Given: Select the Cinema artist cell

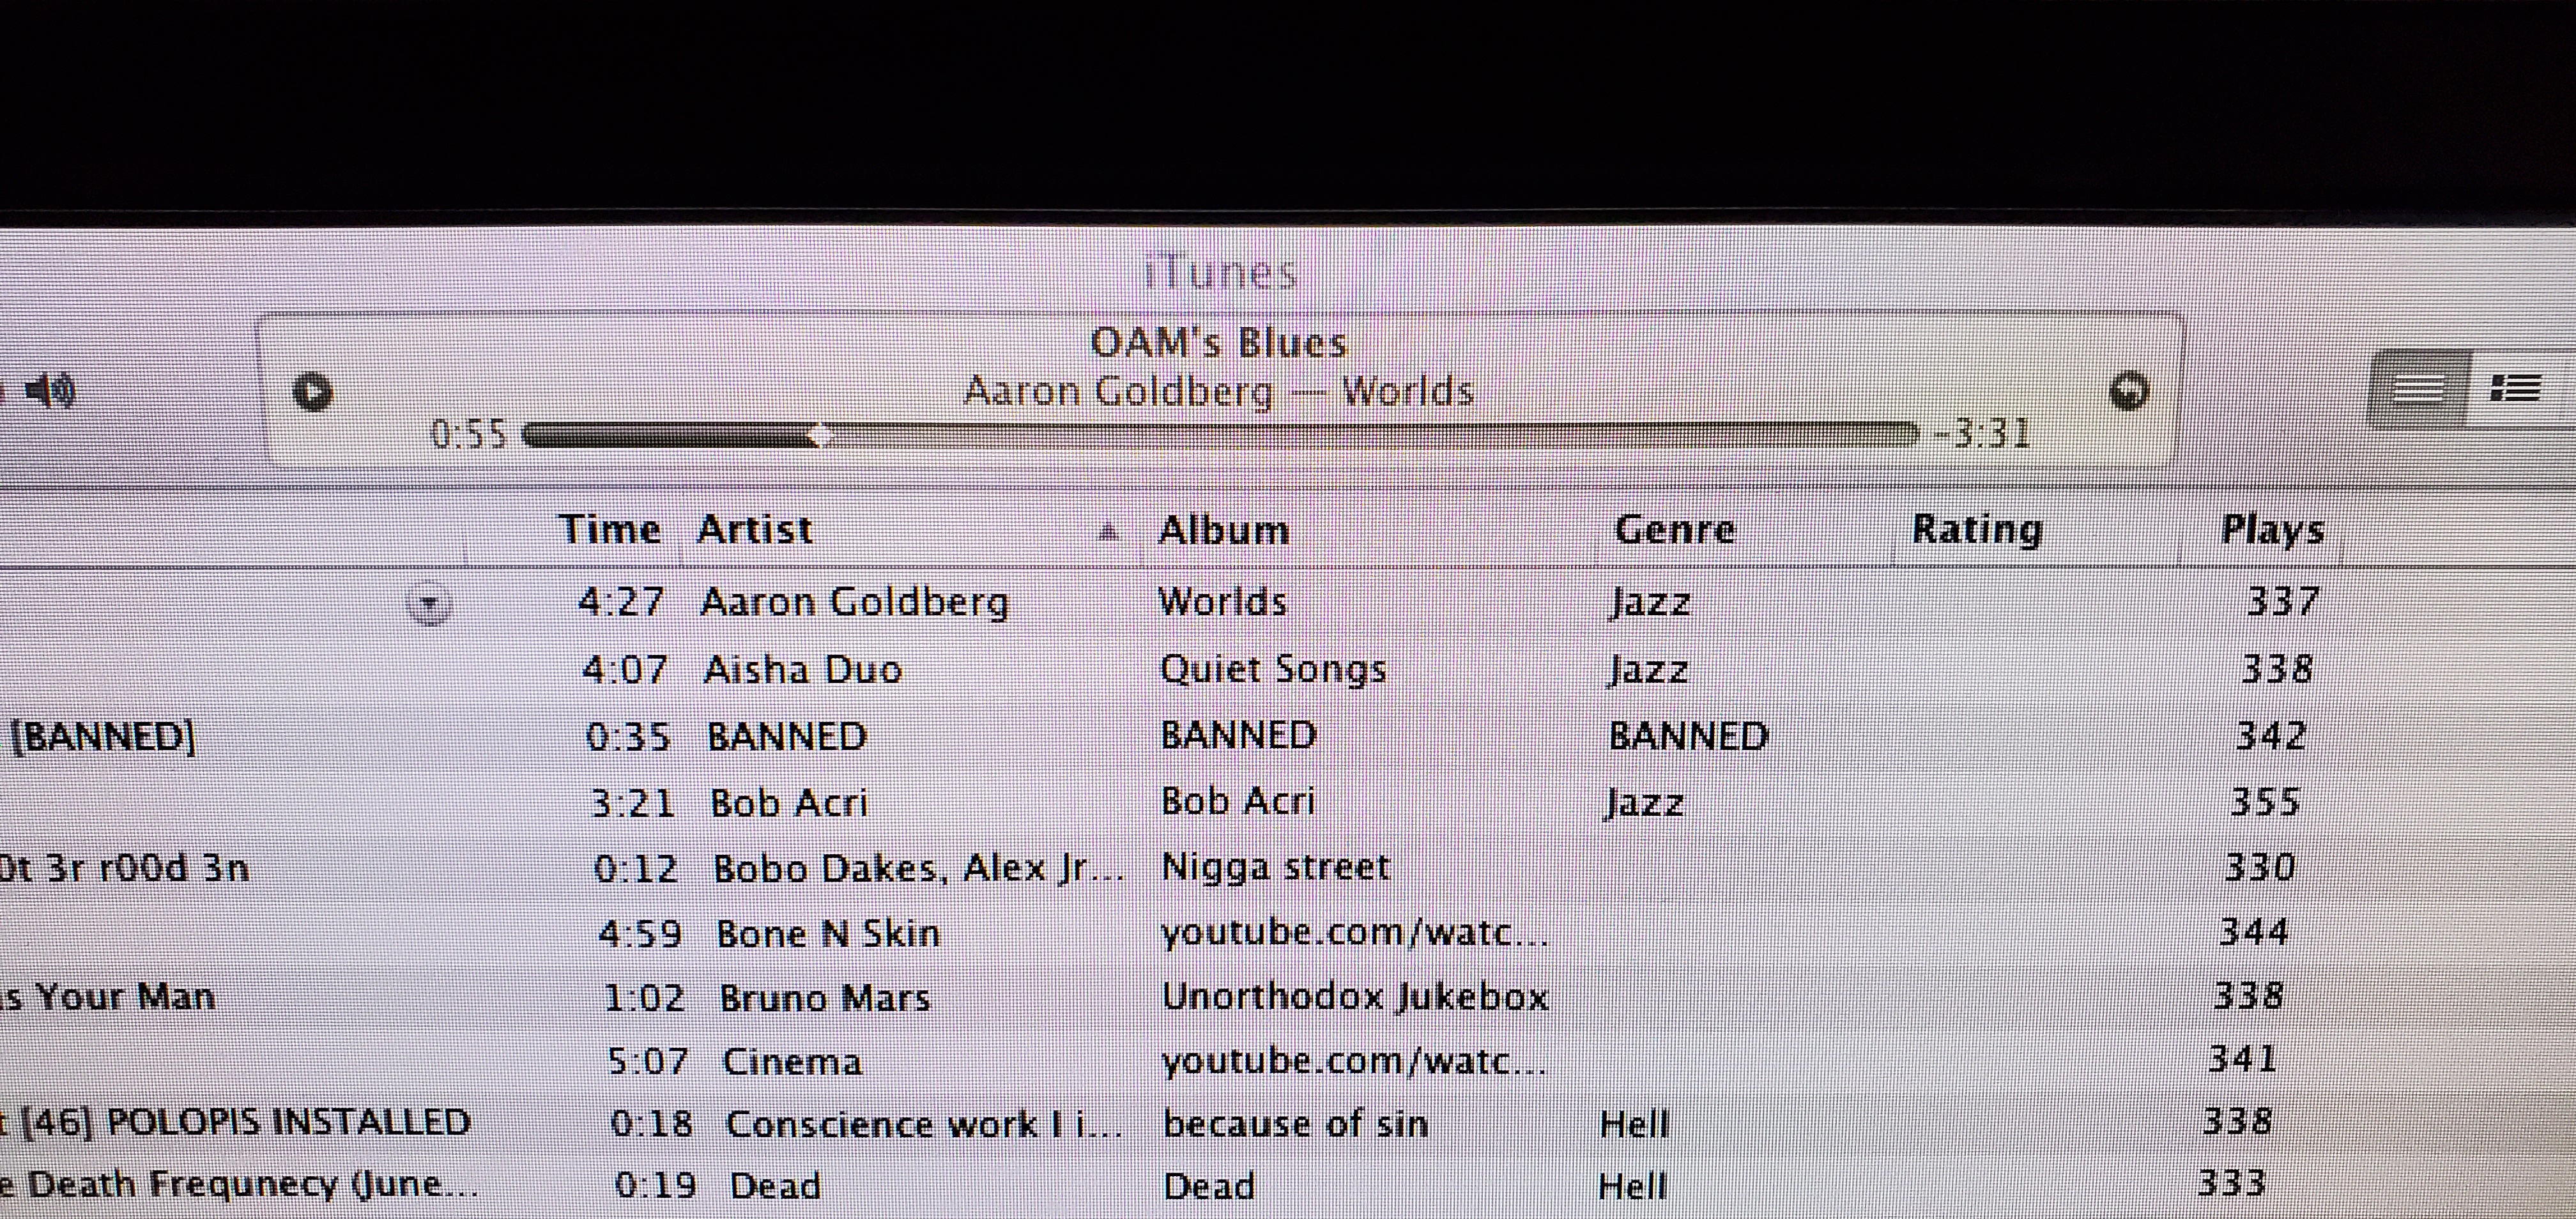Looking at the screenshot, I should (792, 1061).
